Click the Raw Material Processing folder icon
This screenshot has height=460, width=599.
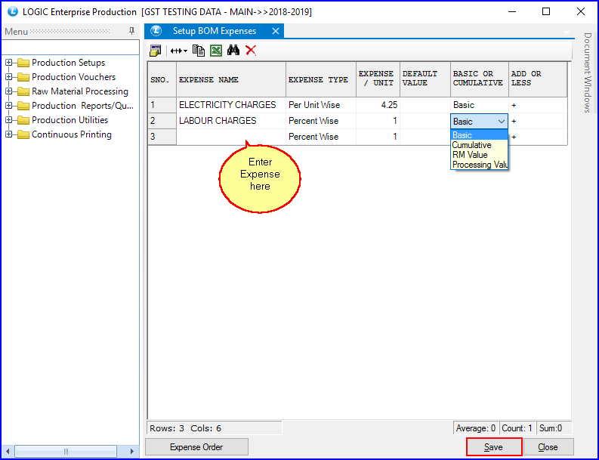click(23, 91)
